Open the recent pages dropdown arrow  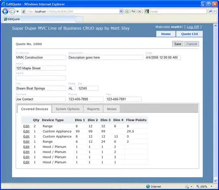17,11
